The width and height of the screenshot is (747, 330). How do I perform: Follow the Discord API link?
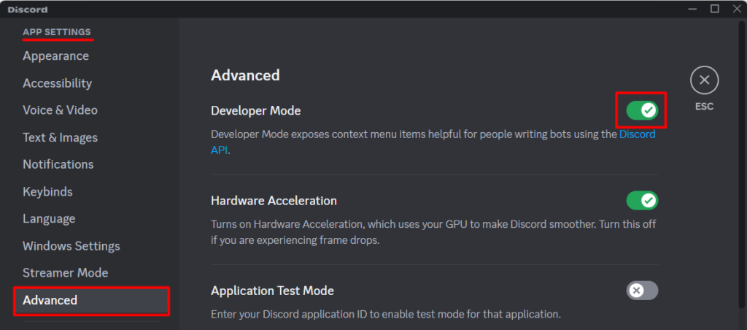pyautogui.click(x=638, y=134)
